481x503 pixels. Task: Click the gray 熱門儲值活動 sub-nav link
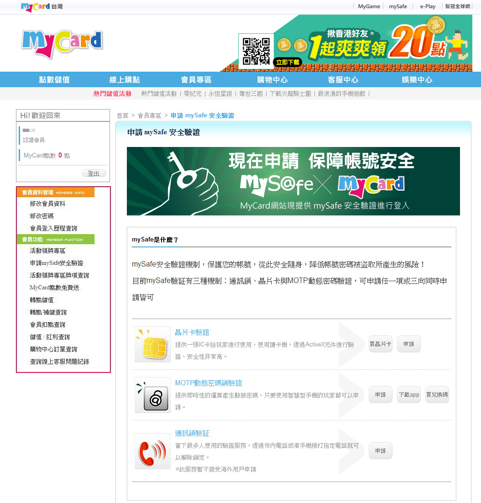point(159,94)
